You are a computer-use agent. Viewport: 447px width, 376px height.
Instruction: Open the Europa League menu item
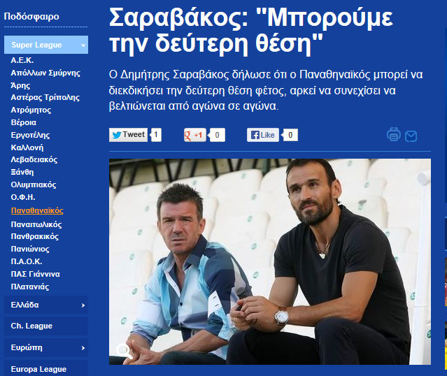(x=46, y=369)
